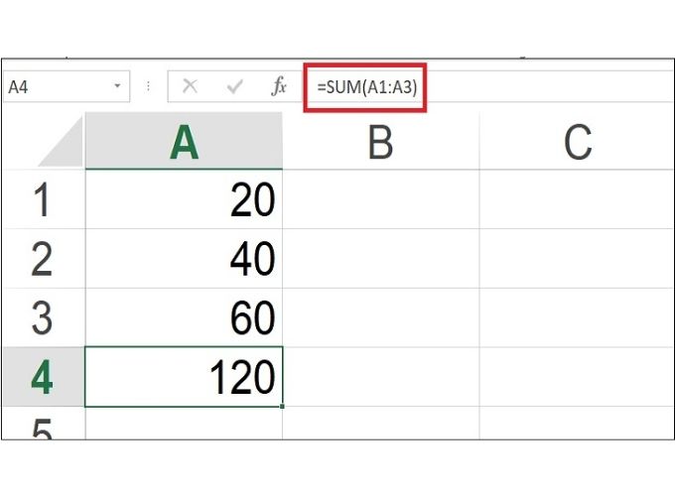Click the fill handle of cell A4
This screenshot has height=496, width=675.
283,406
